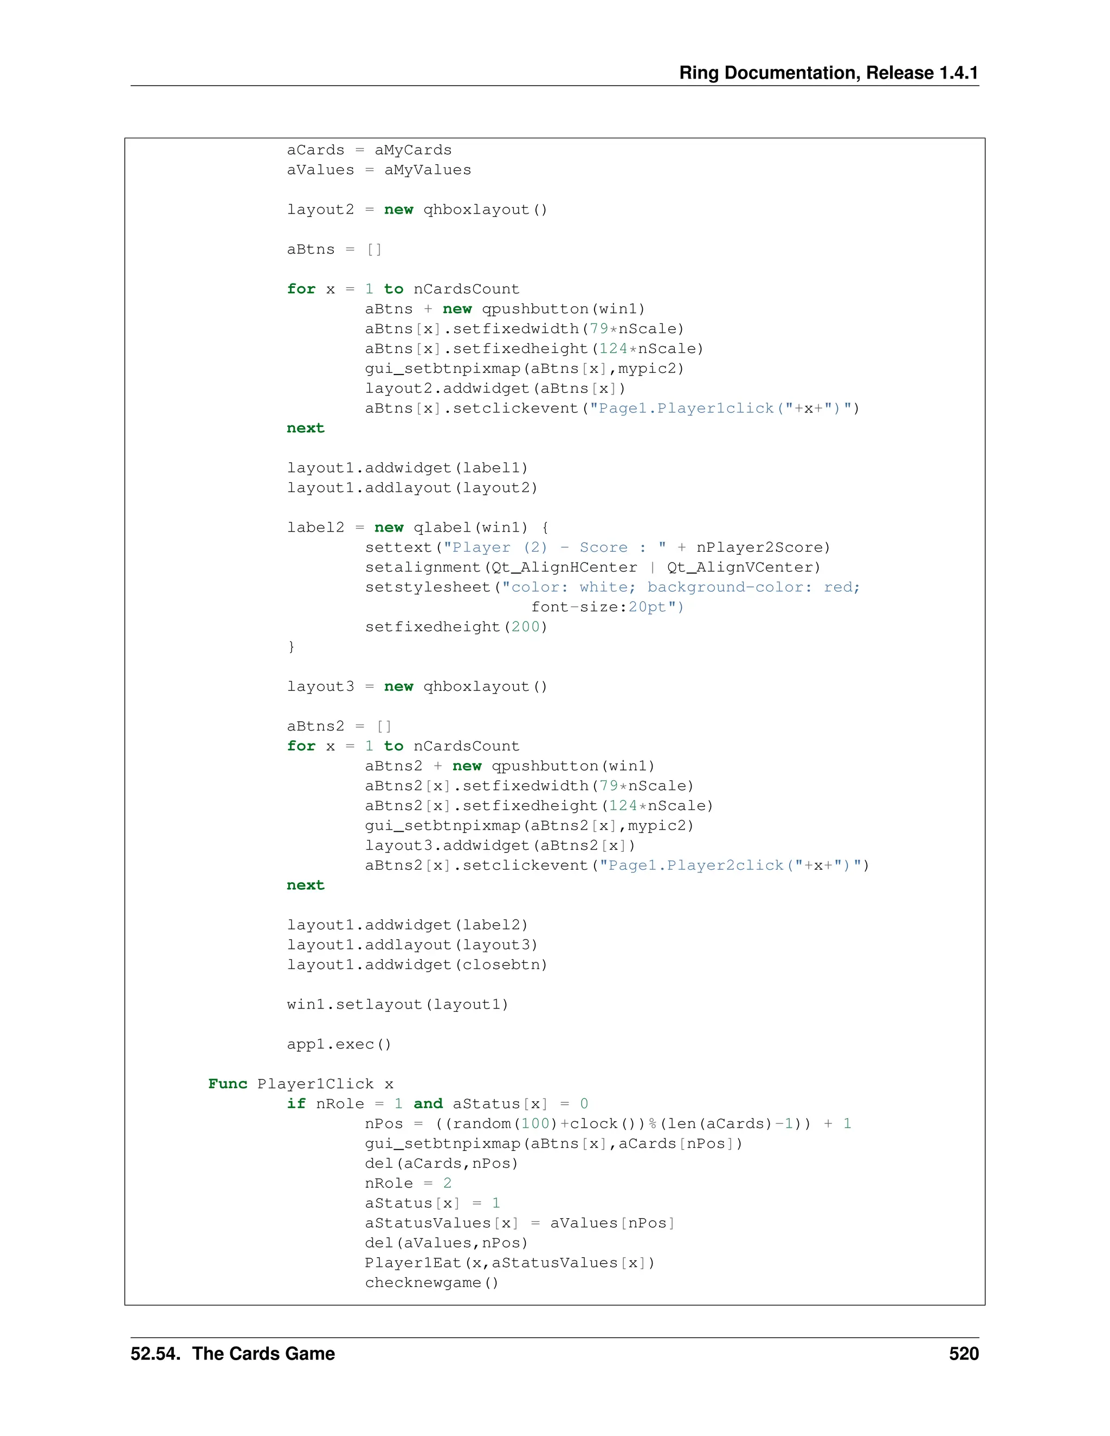Click the 'setfixedheight(200)' line
This screenshot has width=1110, height=1436.
pos(456,626)
